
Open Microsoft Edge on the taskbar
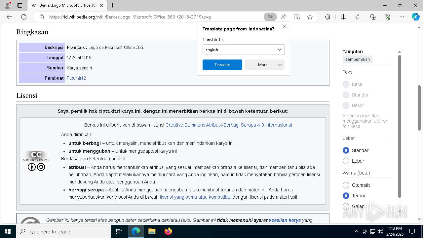(136, 231)
